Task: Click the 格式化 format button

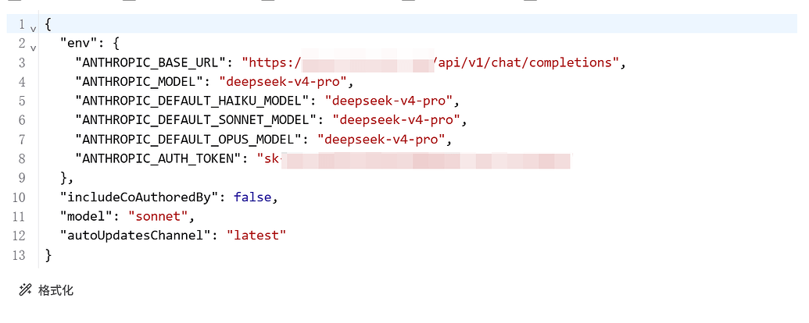Action: tap(46, 290)
